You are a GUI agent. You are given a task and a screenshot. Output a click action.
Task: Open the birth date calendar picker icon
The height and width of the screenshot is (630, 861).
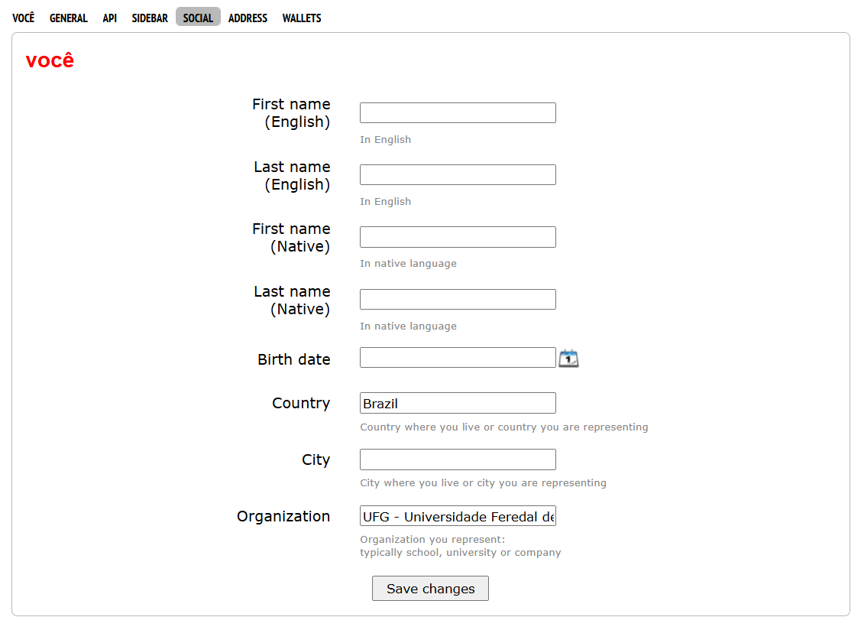pyautogui.click(x=568, y=358)
